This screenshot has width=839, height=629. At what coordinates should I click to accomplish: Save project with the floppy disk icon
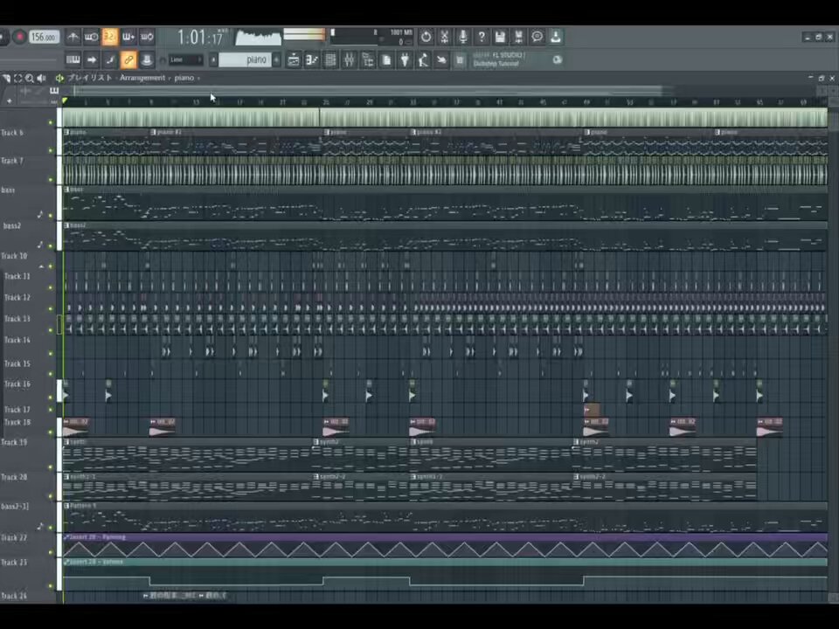coord(500,37)
